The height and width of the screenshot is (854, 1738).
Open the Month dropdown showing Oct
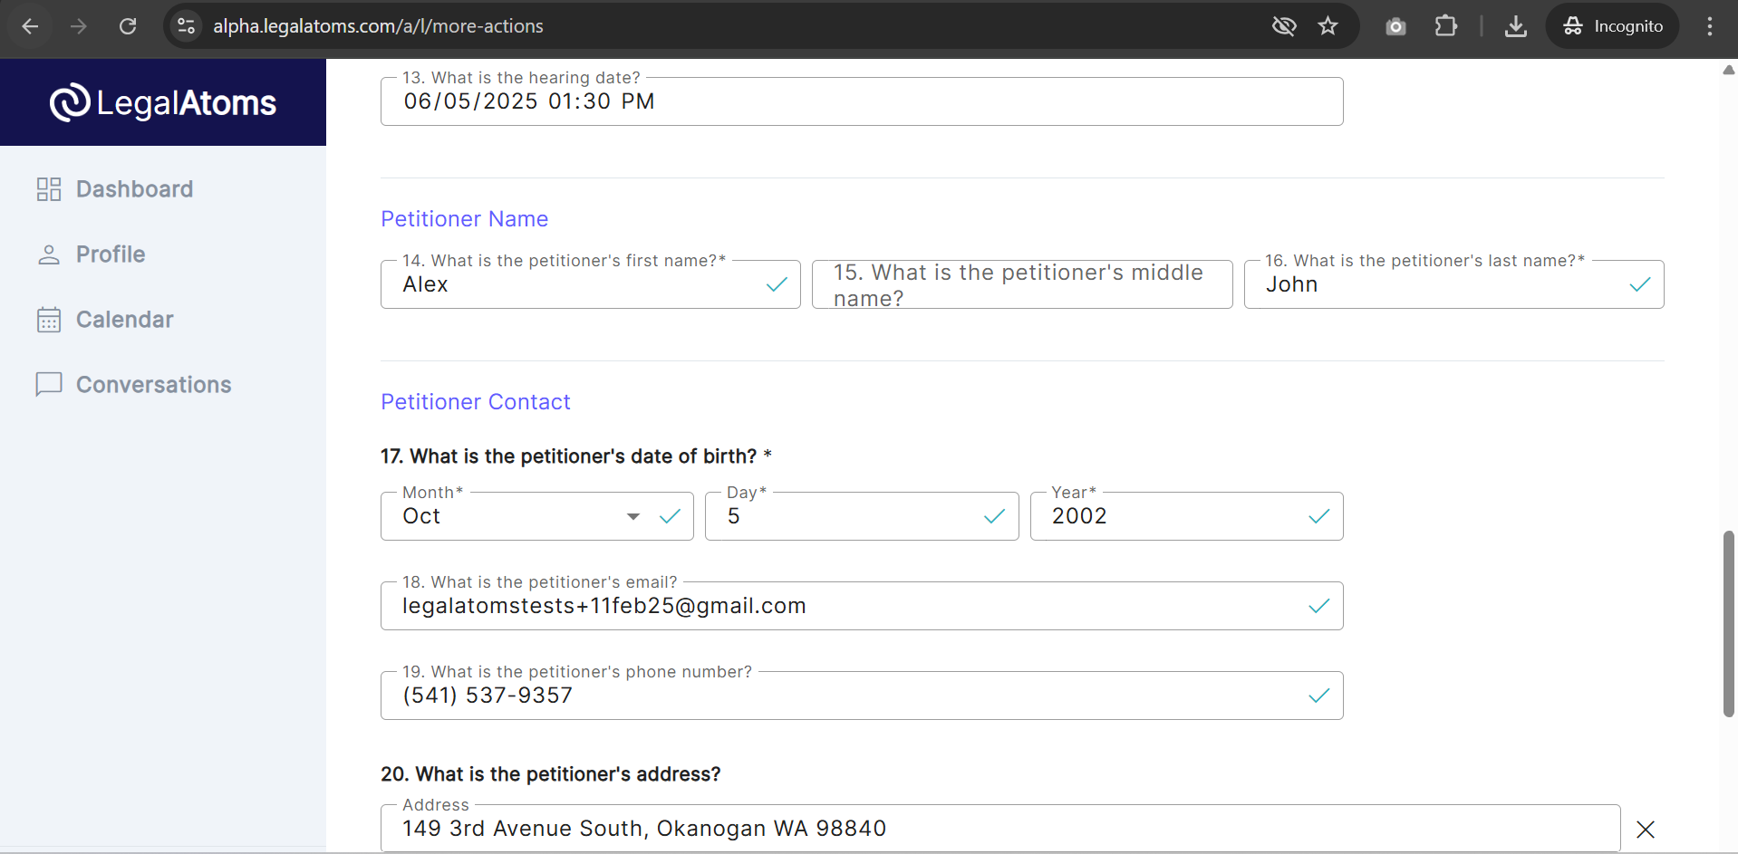(537, 516)
